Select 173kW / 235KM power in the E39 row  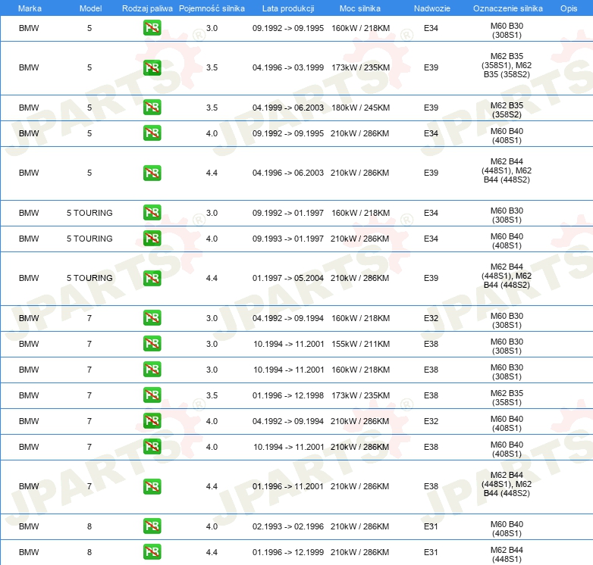point(360,67)
